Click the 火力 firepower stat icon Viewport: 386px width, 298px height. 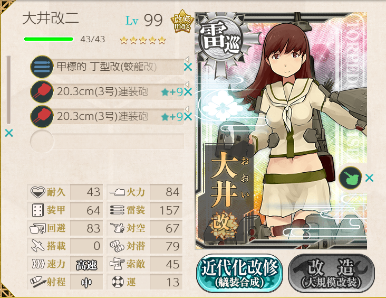117,192
